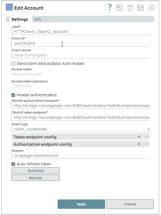Delete account with the trash icon
The width and height of the screenshot is (161, 215).
(x=130, y=8)
